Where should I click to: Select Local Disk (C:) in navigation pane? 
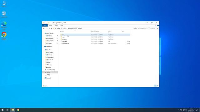tap(51, 70)
